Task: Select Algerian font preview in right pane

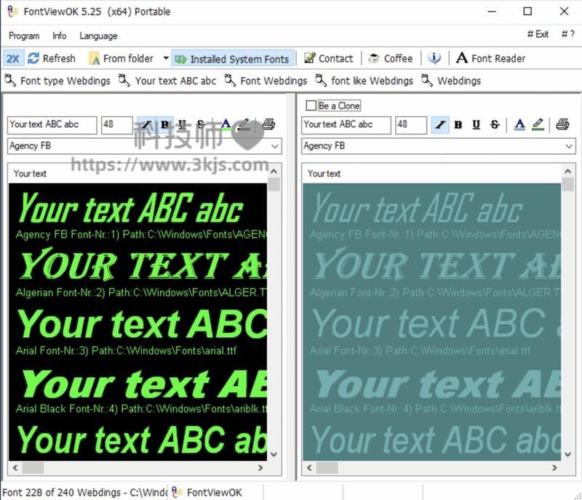Action: (x=431, y=272)
